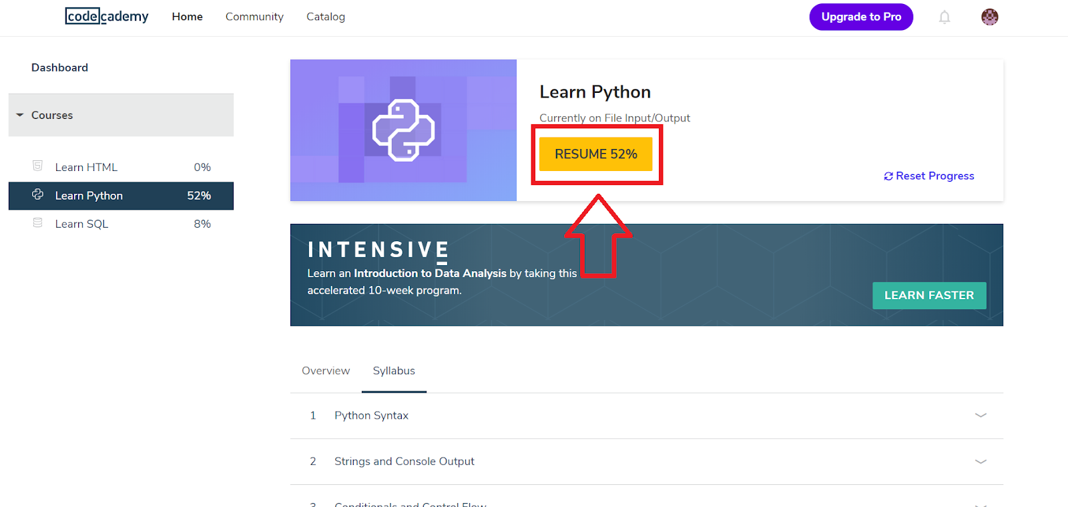Open Dashboard in the sidebar
This screenshot has height=507, width=1068.
point(59,67)
